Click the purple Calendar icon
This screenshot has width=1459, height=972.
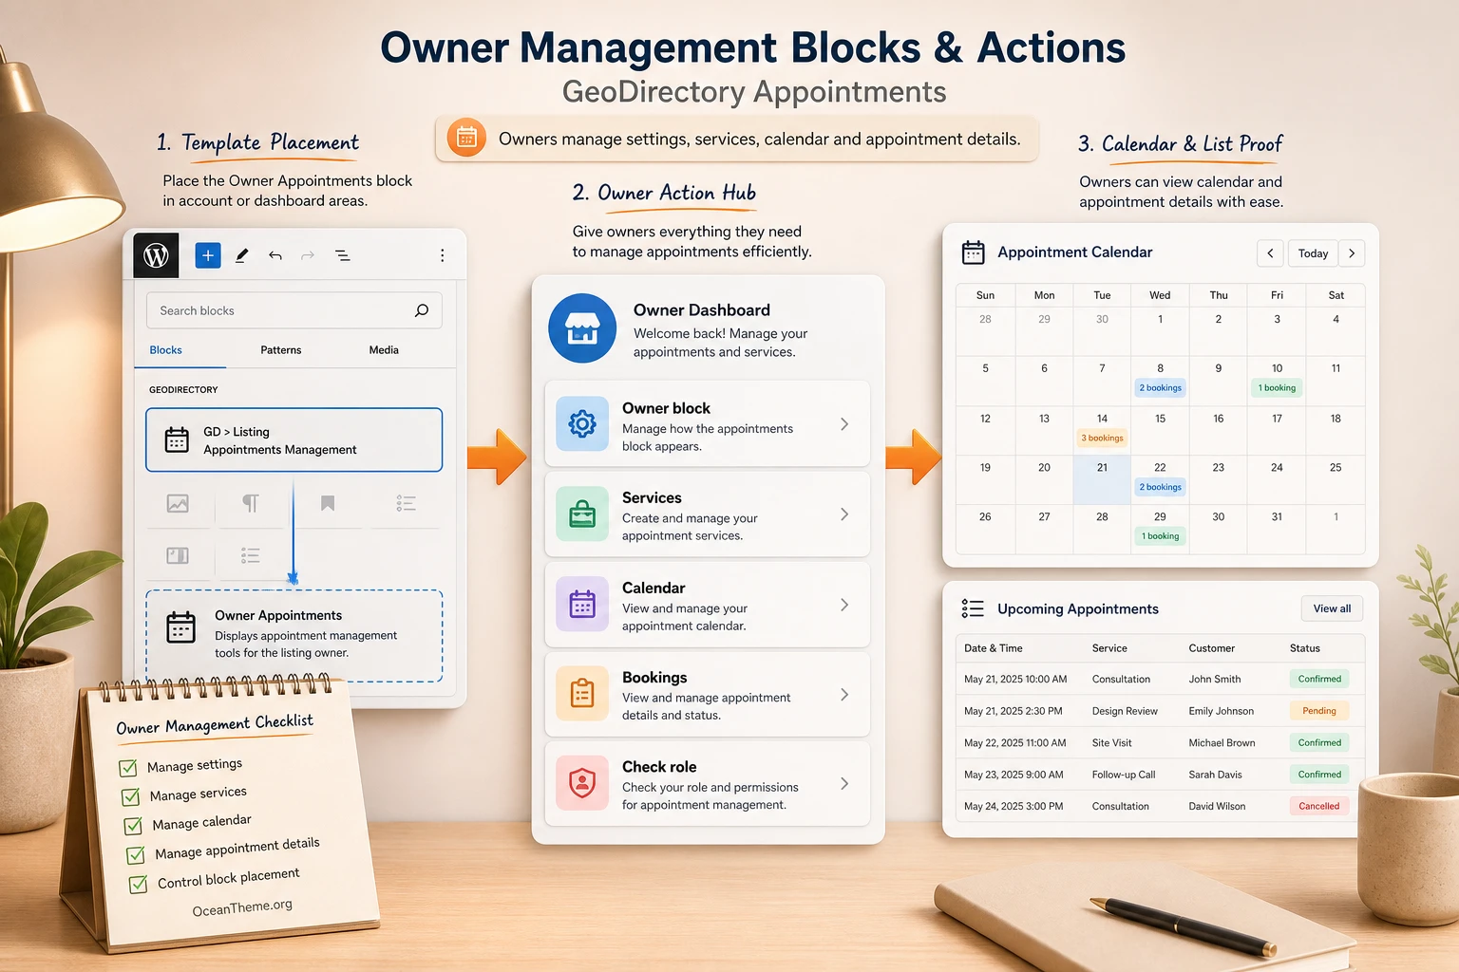pyautogui.click(x=582, y=605)
